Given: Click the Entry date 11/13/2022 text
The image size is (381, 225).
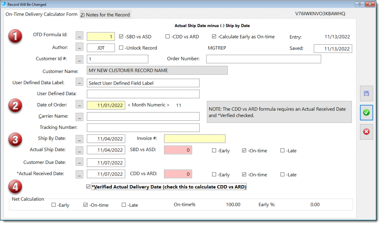Looking at the screenshot, I should click(x=337, y=37).
